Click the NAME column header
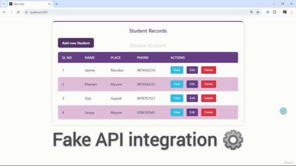 (90, 58)
